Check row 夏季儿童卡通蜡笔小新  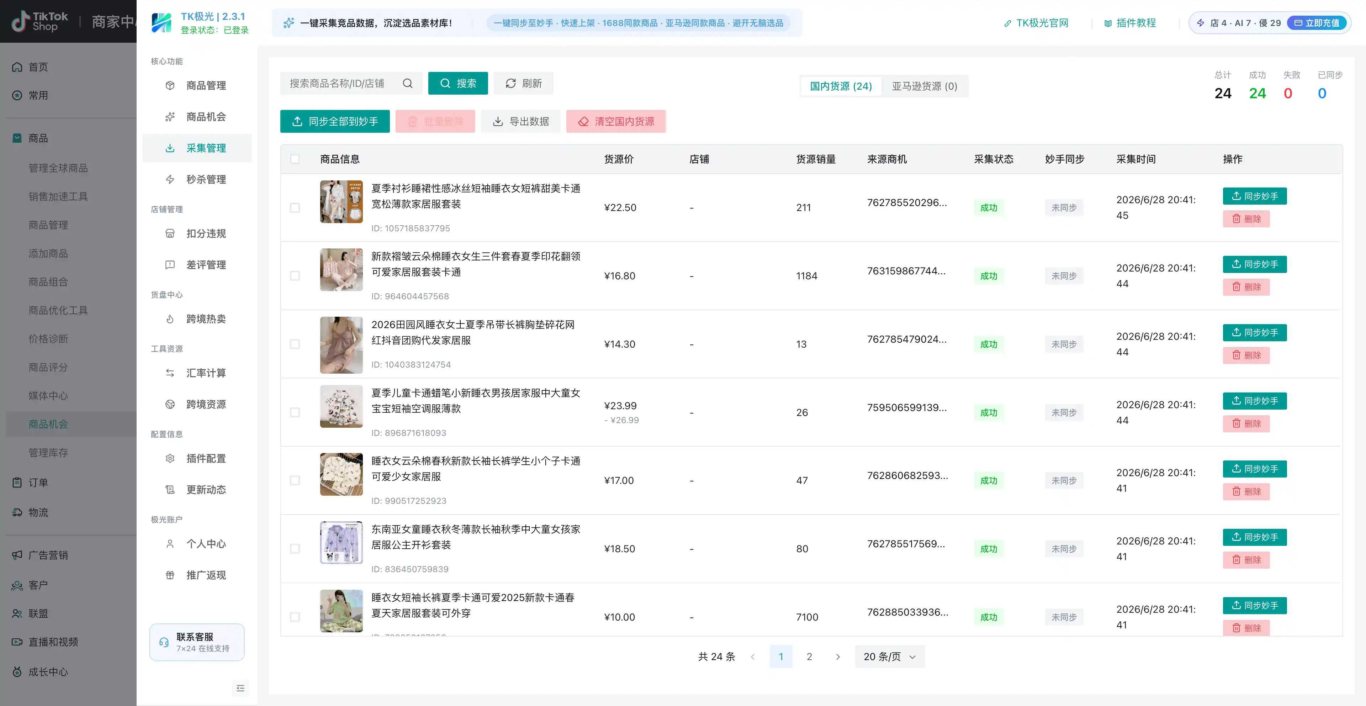point(295,412)
